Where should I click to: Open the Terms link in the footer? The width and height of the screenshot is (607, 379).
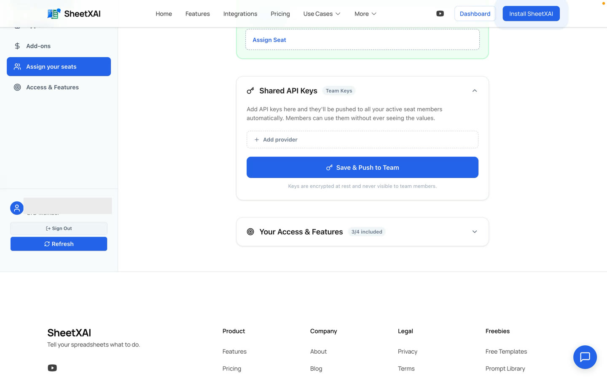tap(406, 368)
